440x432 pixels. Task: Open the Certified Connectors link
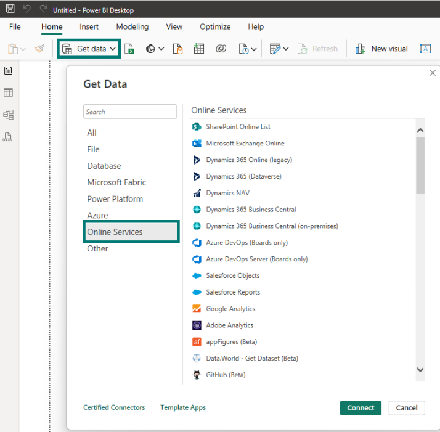click(x=114, y=407)
